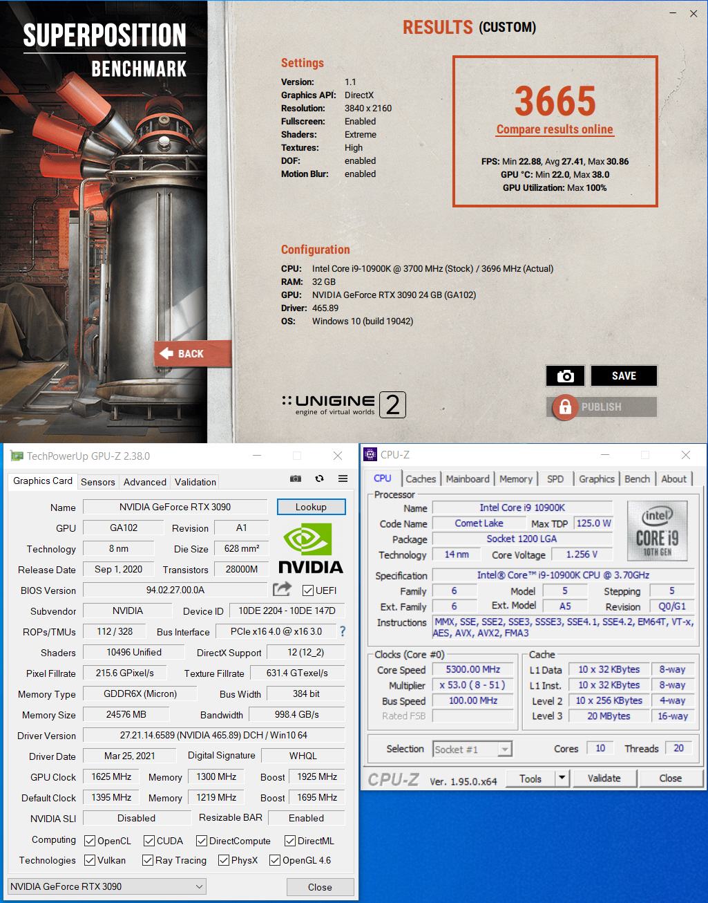Screen dimensions: 708x903
Task: Open the GPU-Z hamburger menu
Action: [343, 478]
